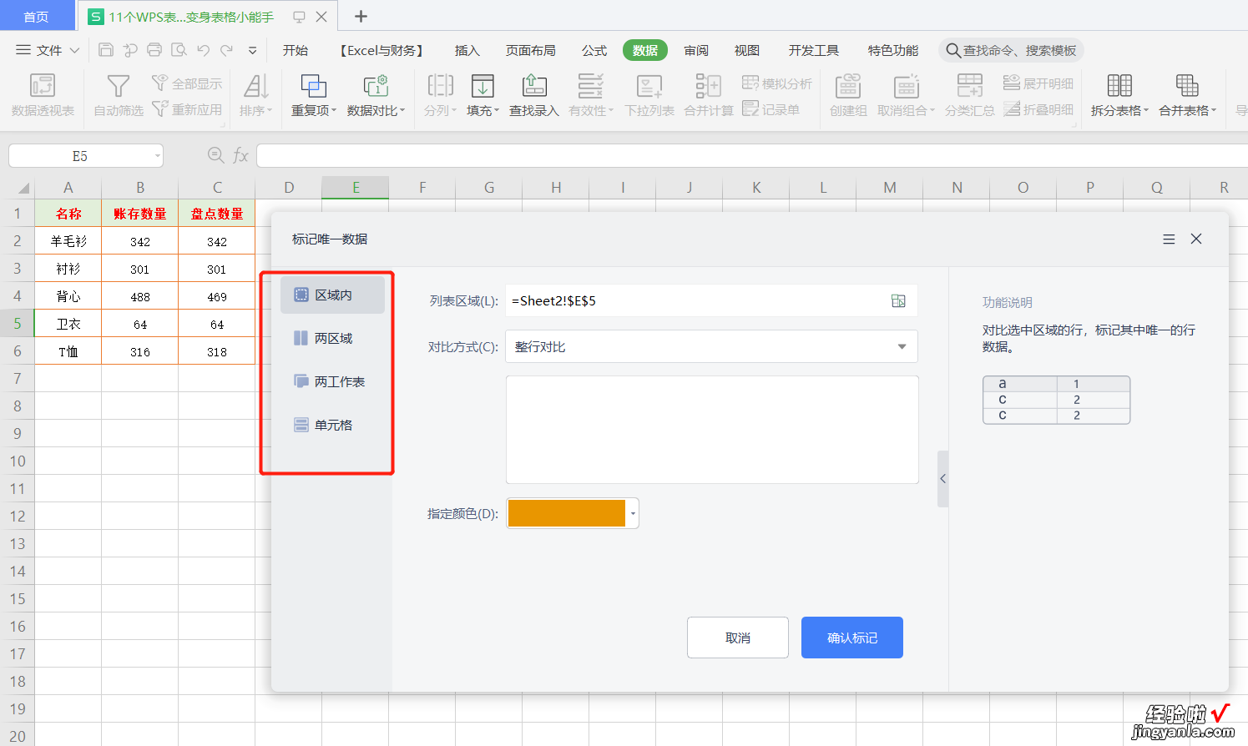The width and height of the screenshot is (1248, 746).
Task: Switch to the 公式 ribbon tab
Action: [x=594, y=50]
